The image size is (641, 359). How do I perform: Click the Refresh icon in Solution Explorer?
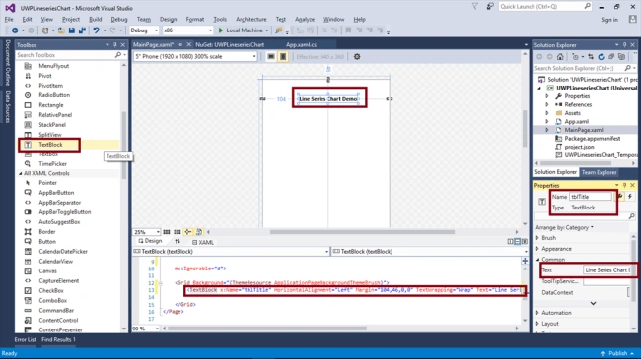tap(601, 57)
